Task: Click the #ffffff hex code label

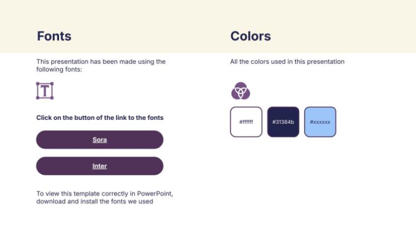Action: pyautogui.click(x=246, y=122)
